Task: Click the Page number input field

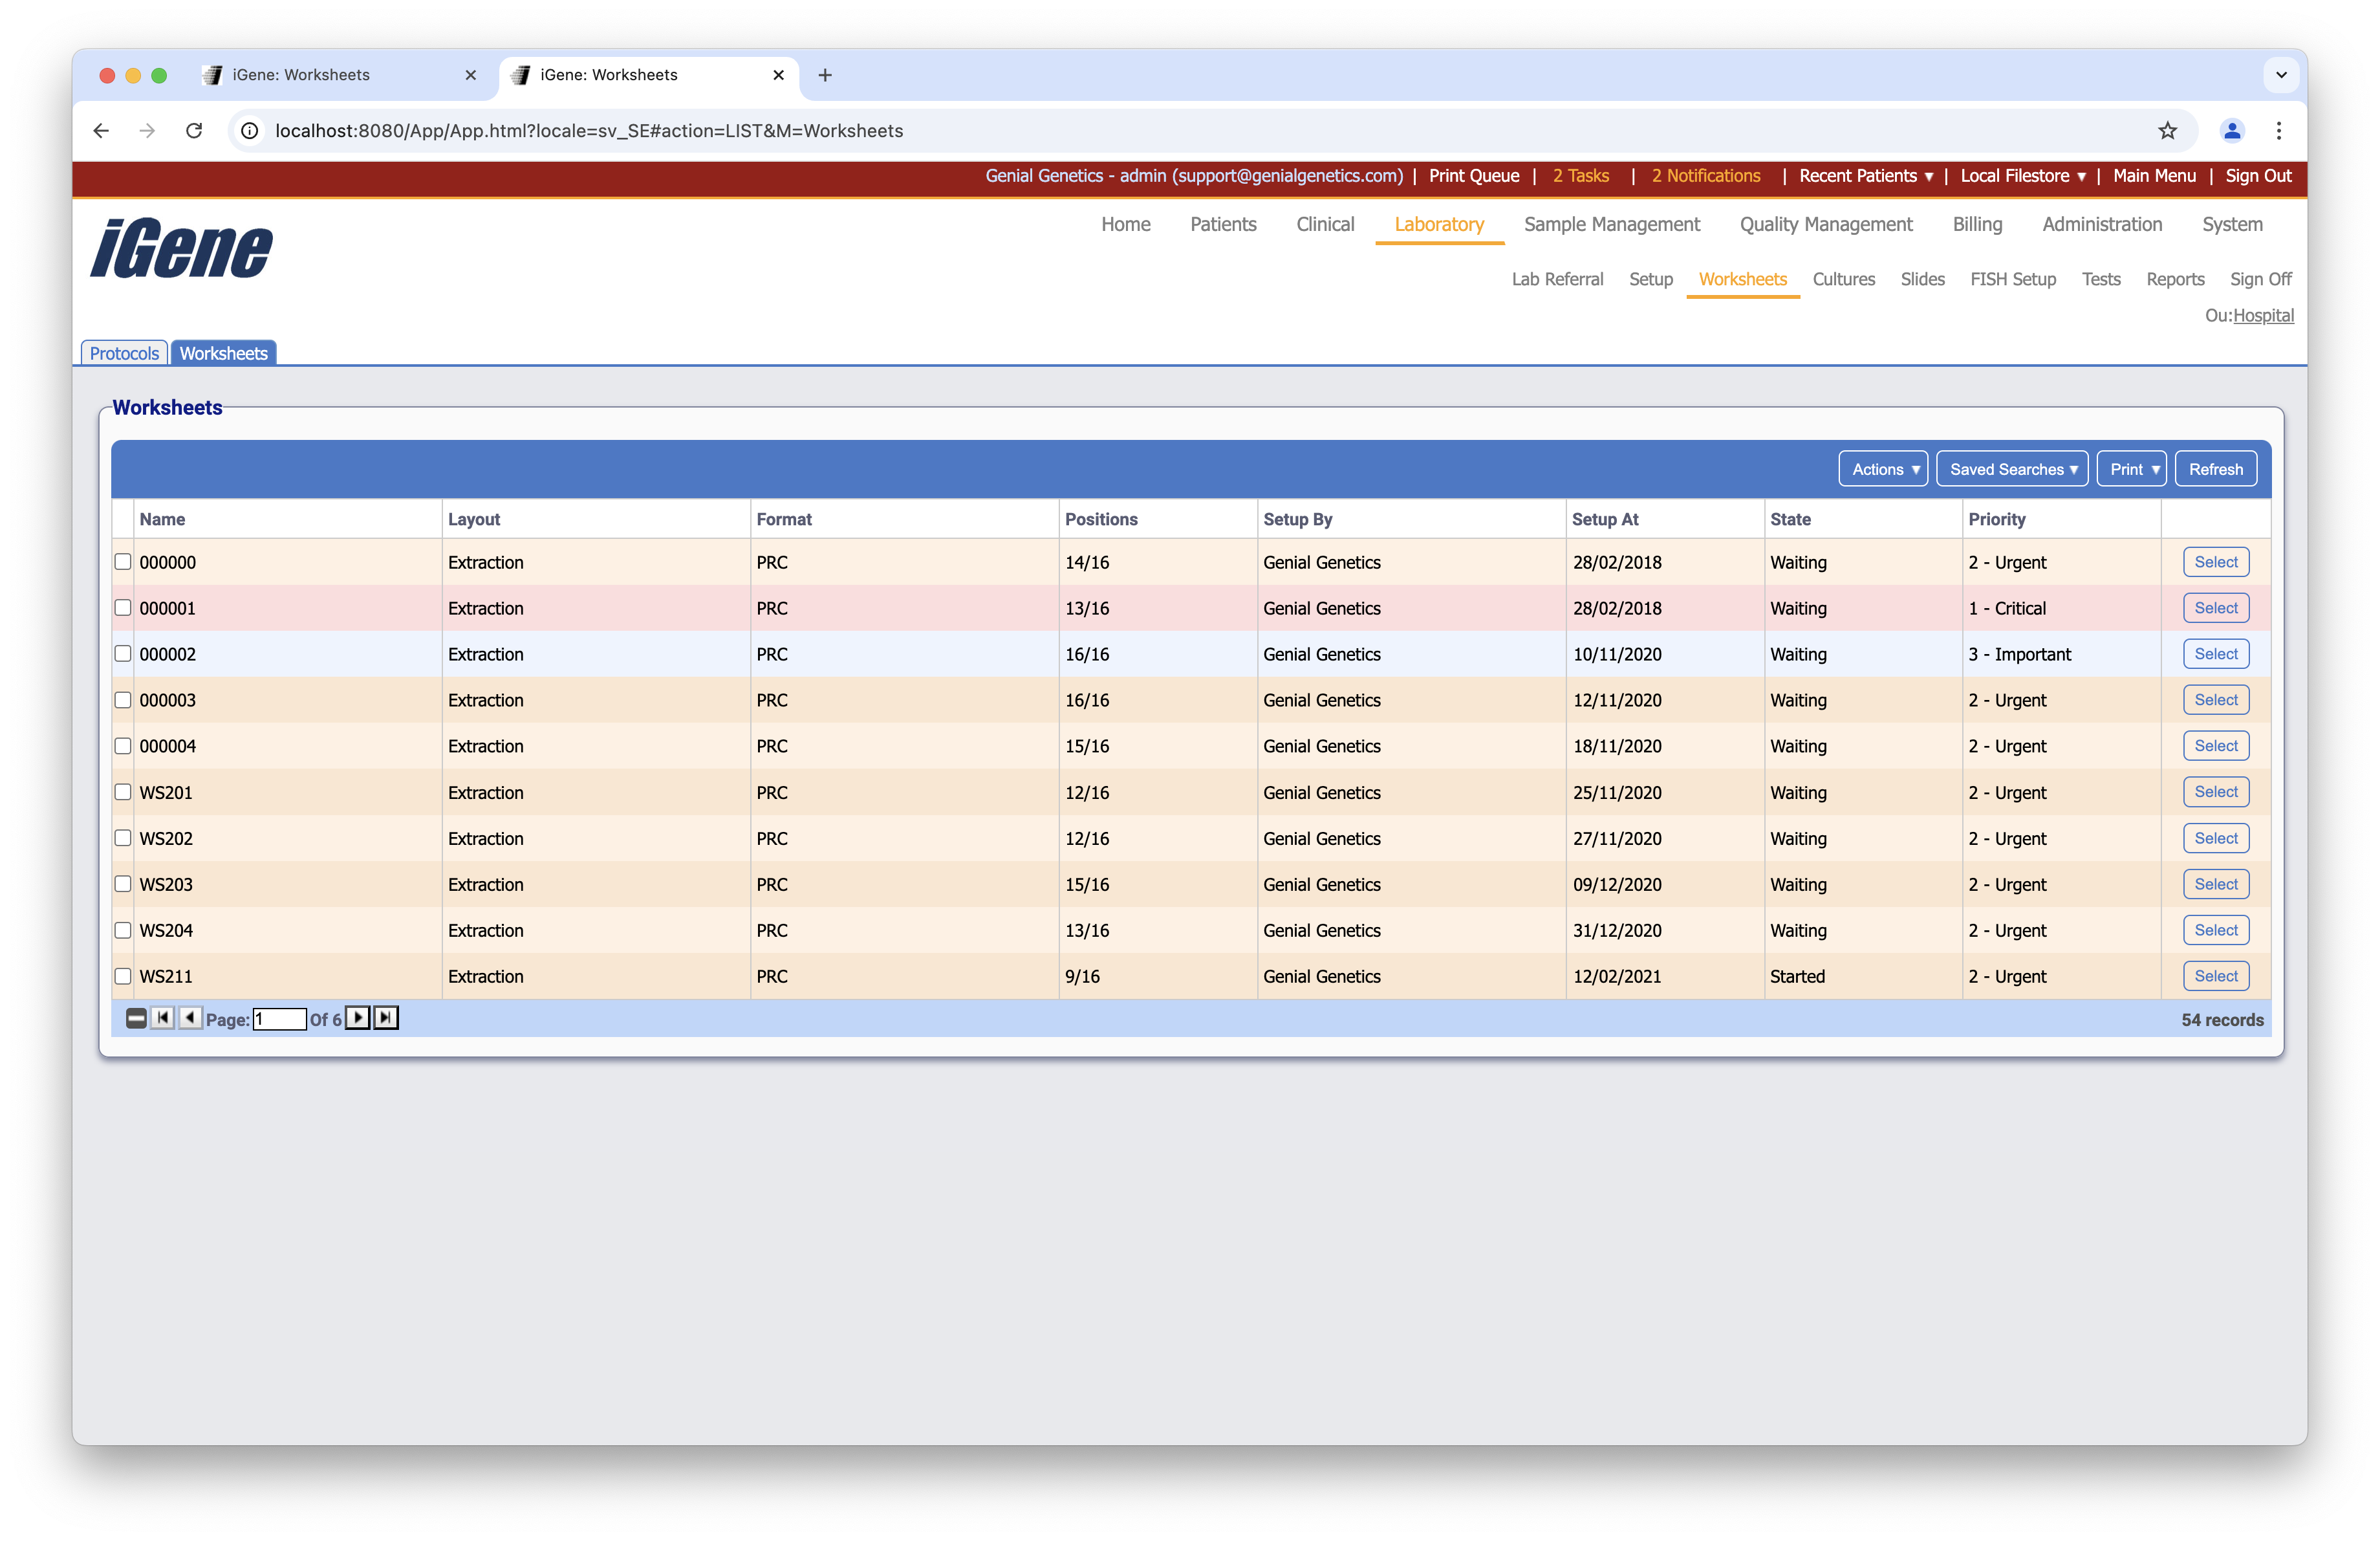Action: [279, 1019]
